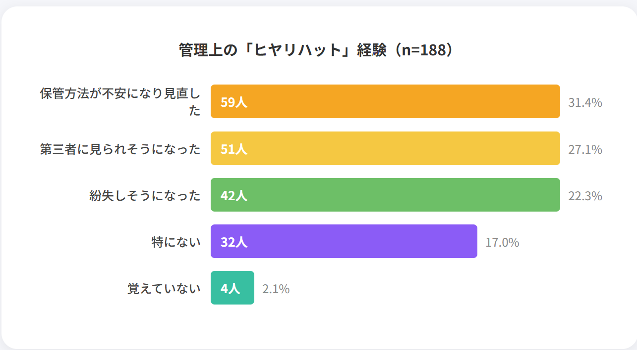Click the 17.0% percentage value
The image size is (637, 350).
click(x=502, y=243)
